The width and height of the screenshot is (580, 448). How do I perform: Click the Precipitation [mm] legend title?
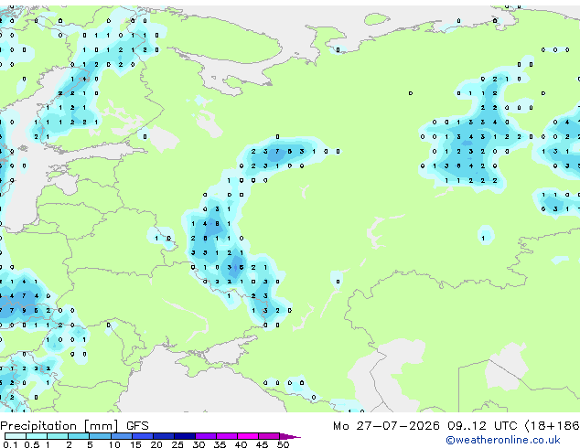pyautogui.click(x=59, y=426)
